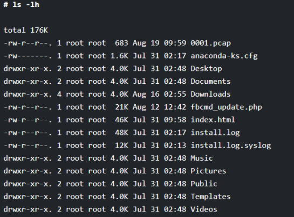Image resolution: width=294 pixels, height=217 pixels.
Task: Click the 0001.pcap filename
Action: click(x=210, y=44)
